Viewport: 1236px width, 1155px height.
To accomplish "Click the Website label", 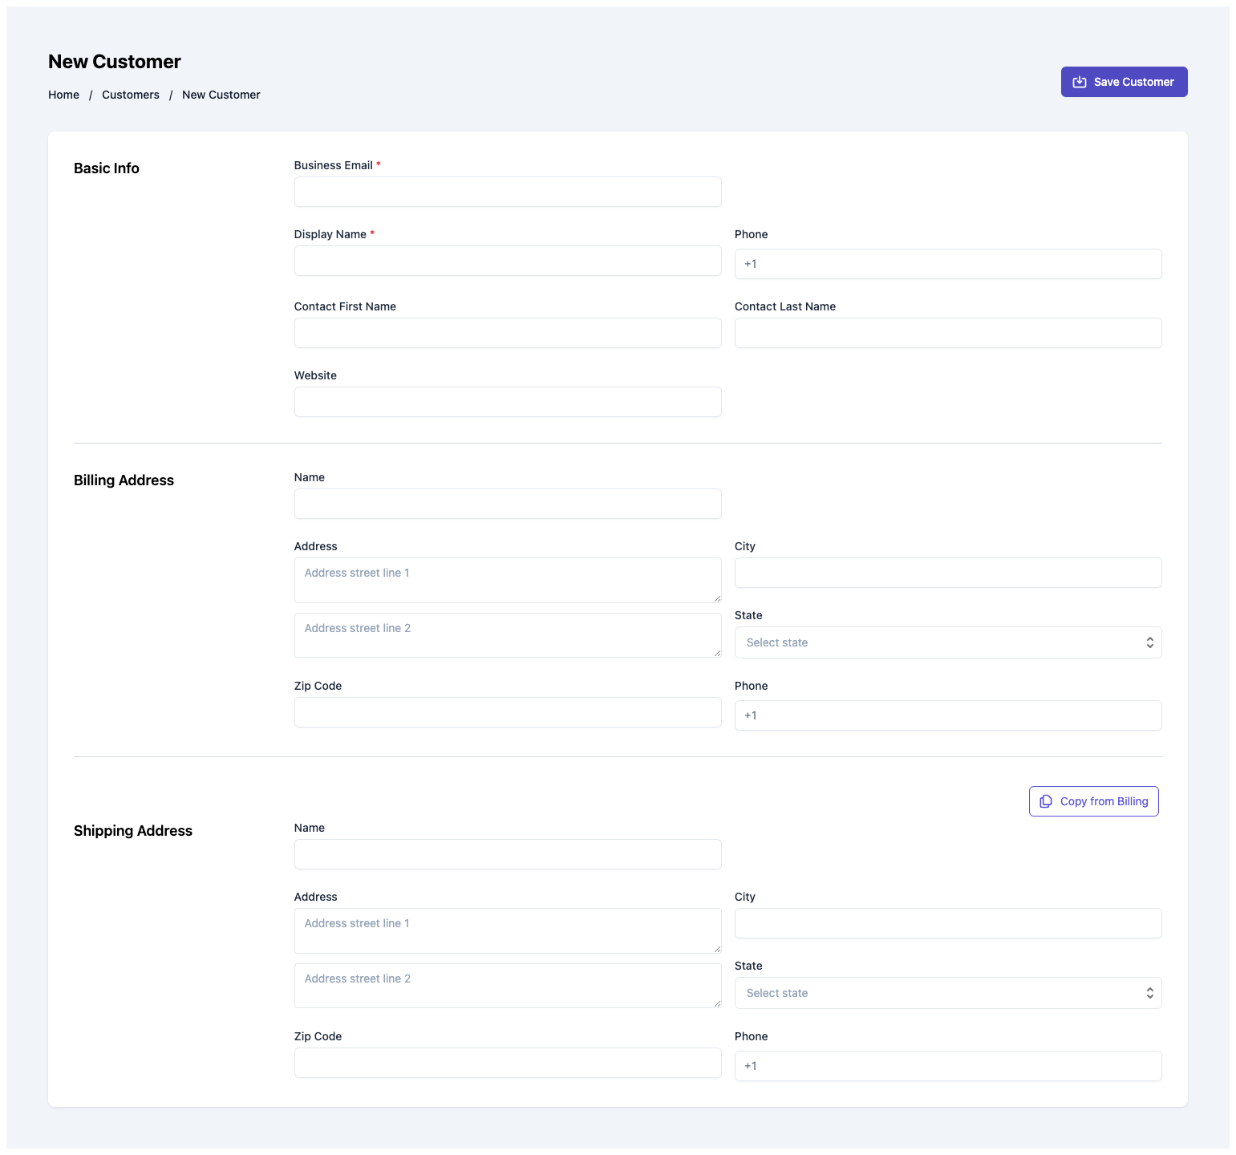I will (315, 375).
